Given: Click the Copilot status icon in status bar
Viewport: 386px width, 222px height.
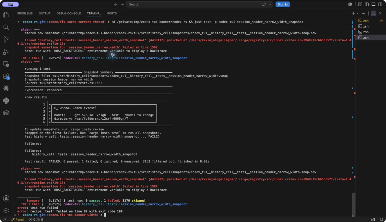Looking at the screenshot, I should click(373, 219).
